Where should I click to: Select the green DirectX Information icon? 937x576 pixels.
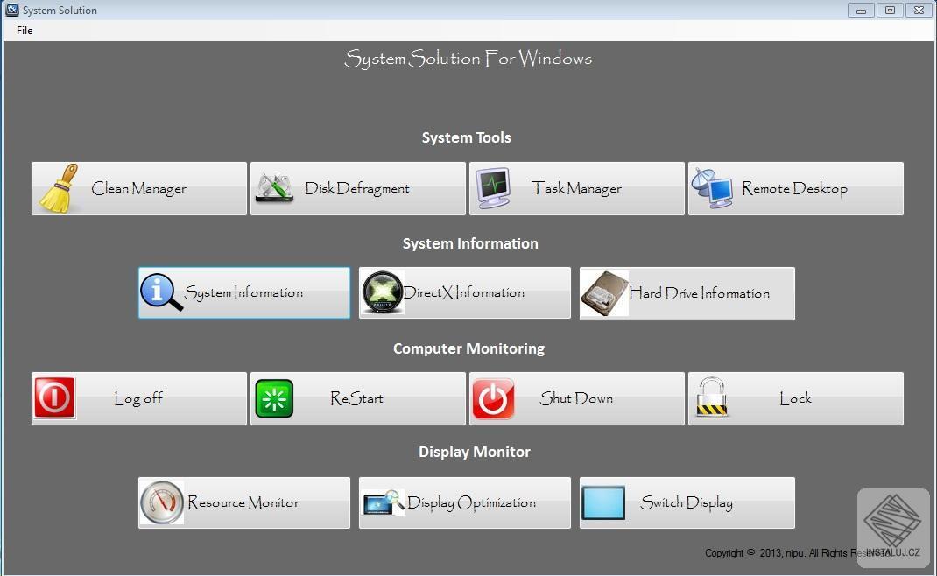382,292
